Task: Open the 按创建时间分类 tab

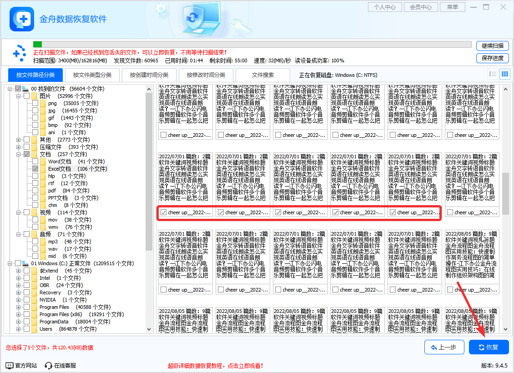Action: [x=149, y=75]
